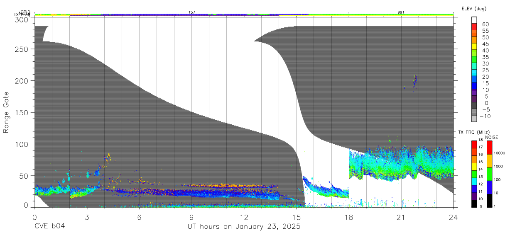Click the x-axis tick label '3'
The height and width of the screenshot is (235, 510).
(87, 217)
